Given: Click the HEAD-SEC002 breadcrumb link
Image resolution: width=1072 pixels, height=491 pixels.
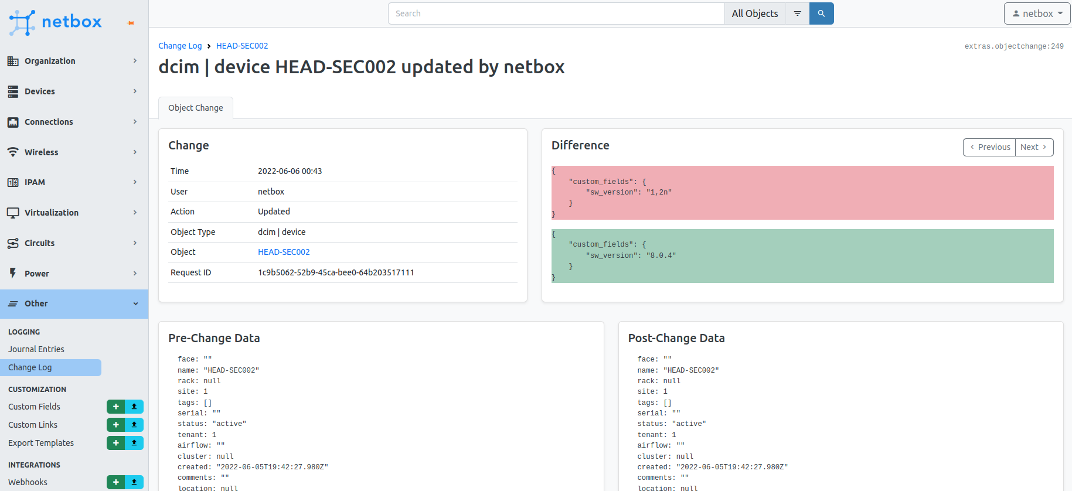Looking at the screenshot, I should (x=242, y=46).
